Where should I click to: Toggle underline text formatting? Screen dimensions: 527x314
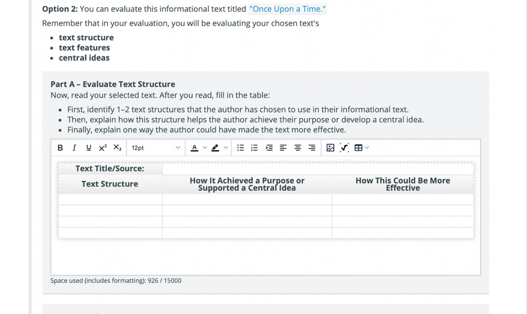[x=88, y=148]
